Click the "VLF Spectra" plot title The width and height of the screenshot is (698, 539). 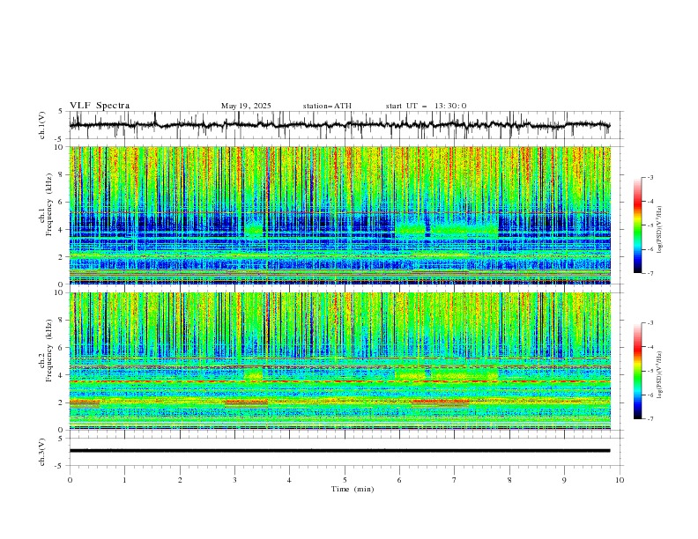[100, 106]
